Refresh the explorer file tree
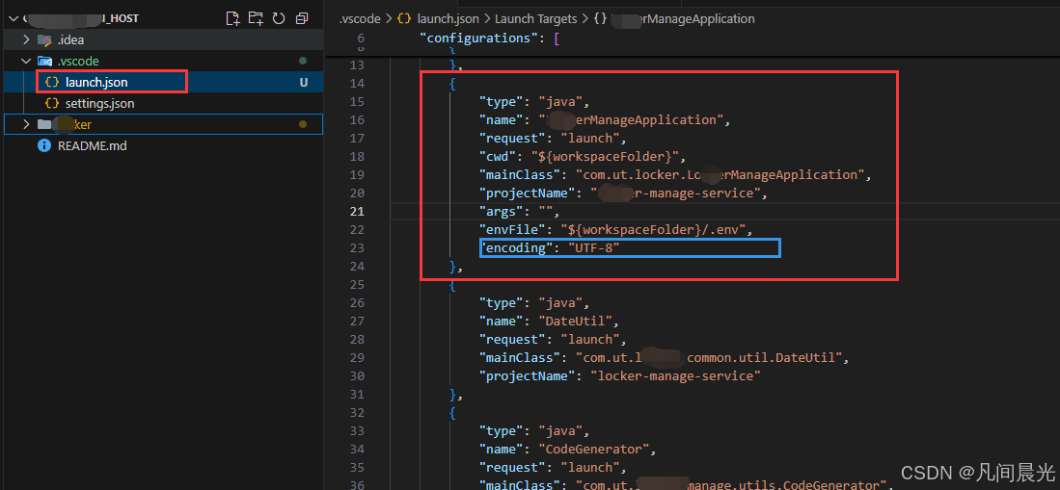Viewport: 1060px width, 490px height. [x=279, y=18]
